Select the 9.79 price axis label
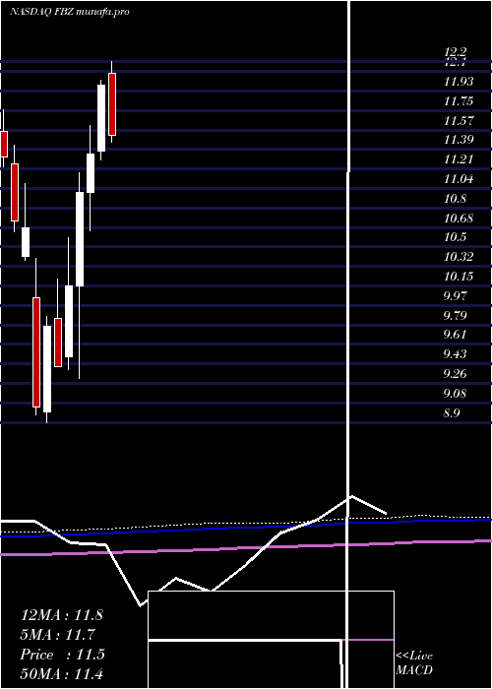 (x=455, y=315)
